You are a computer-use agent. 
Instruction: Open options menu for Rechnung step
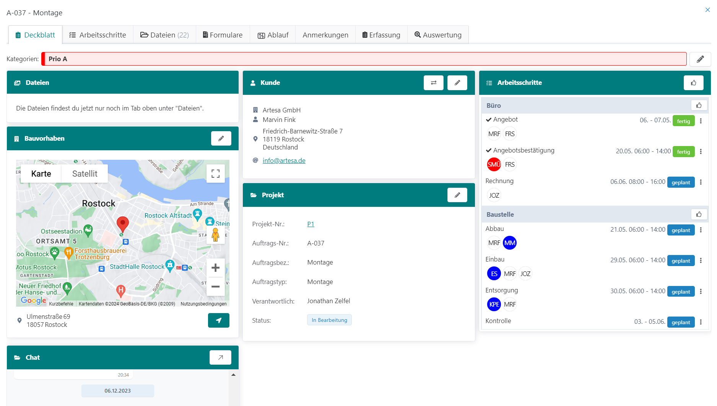701,182
